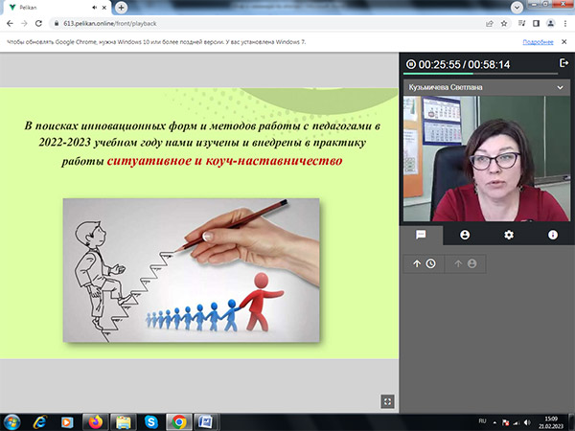Mute the Pelikan tab audio icon
The height and width of the screenshot is (431, 575).
pos(95,8)
